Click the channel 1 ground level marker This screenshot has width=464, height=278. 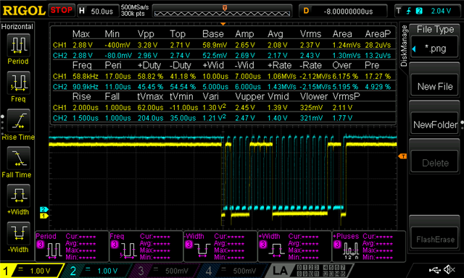(43, 216)
